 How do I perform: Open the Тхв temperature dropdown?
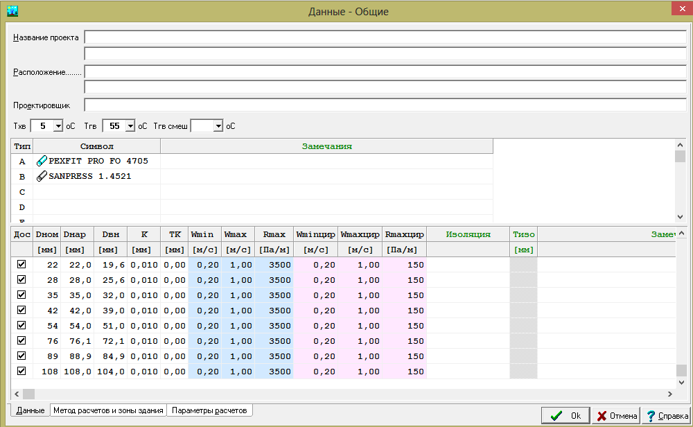(58, 126)
